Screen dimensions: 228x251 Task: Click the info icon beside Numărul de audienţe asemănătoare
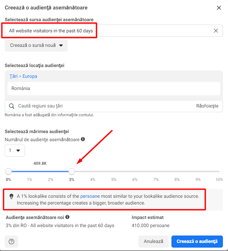pyautogui.click(x=83, y=139)
